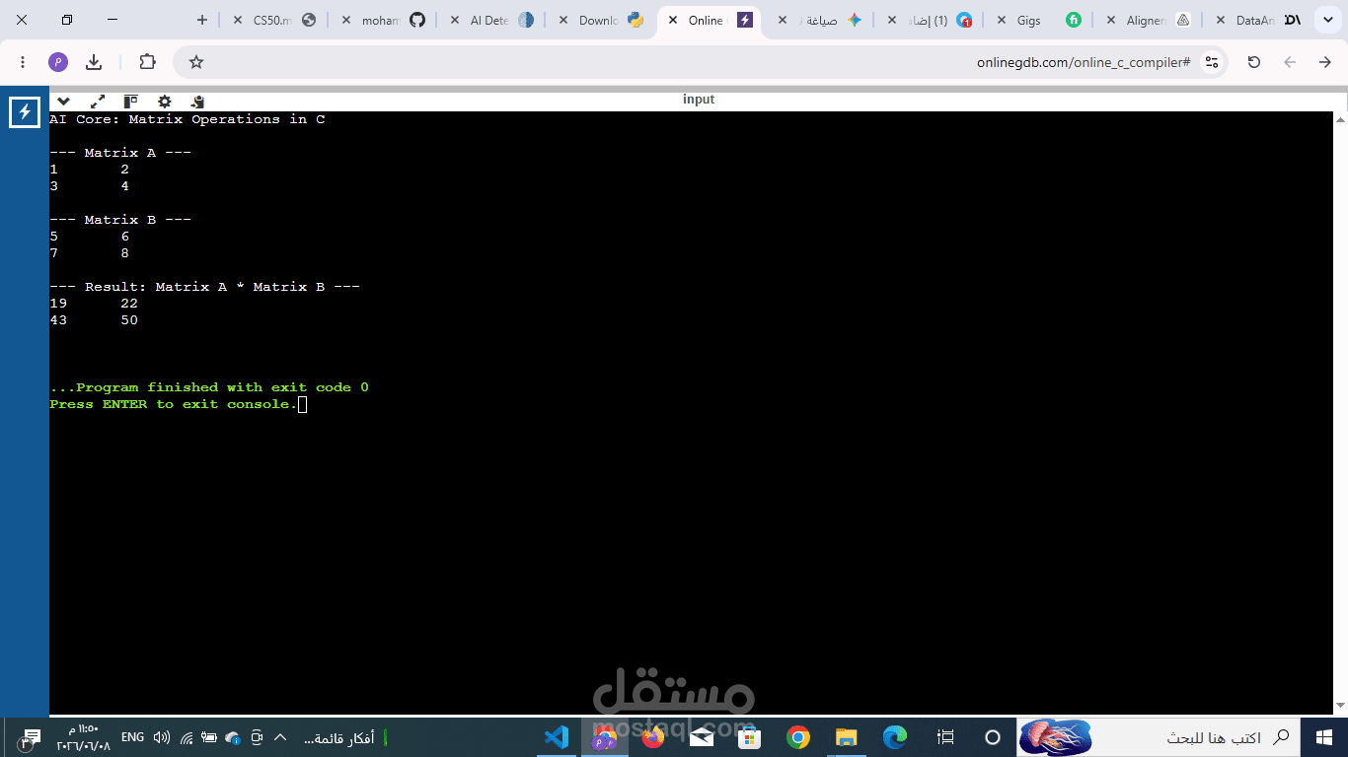Open the notification center icon

click(x=30, y=737)
